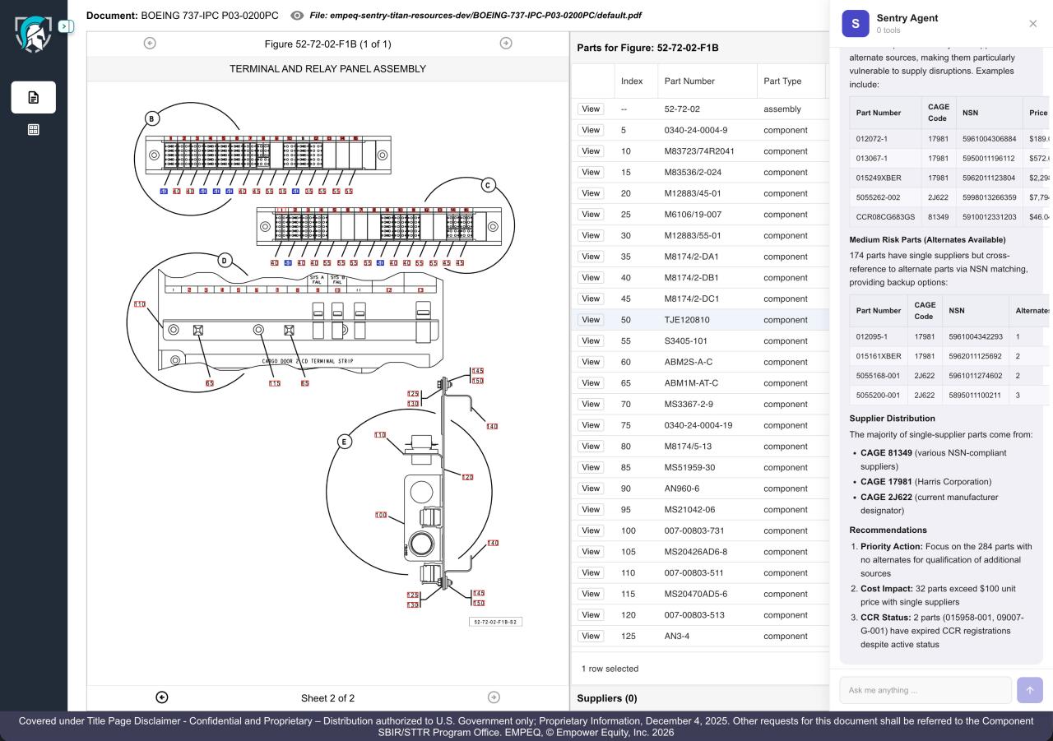Open the table grid icon in the sidebar
The width and height of the screenshot is (1053, 741).
pos(34,130)
